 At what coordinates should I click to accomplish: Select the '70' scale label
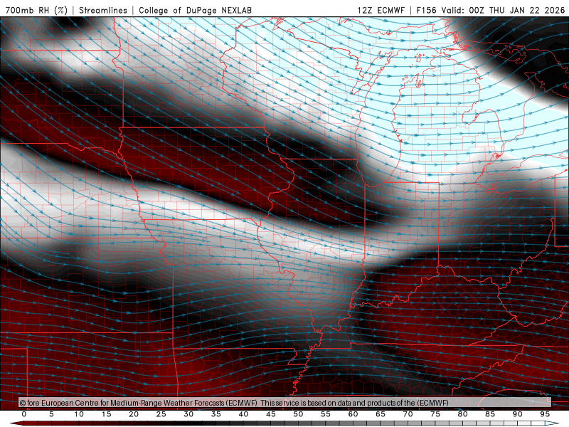coord(408,414)
